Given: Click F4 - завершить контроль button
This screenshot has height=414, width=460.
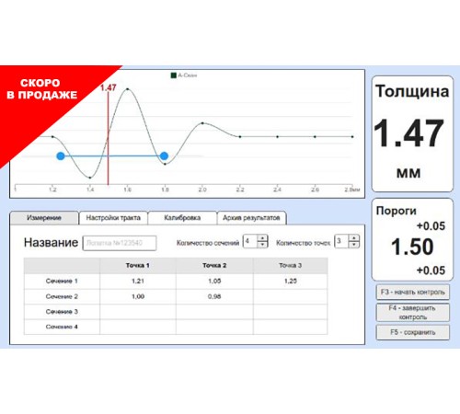Looking at the screenshot, I should [413, 312].
